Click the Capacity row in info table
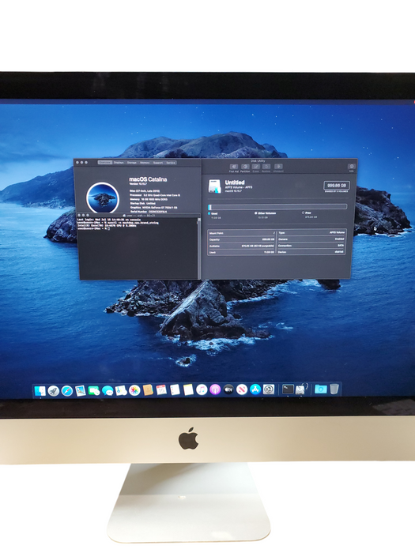 242,239
